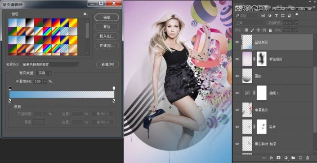Screen dimensions: 317x163
Task: Toggle the layer filtering on/off switch
Action: pos(297,15)
